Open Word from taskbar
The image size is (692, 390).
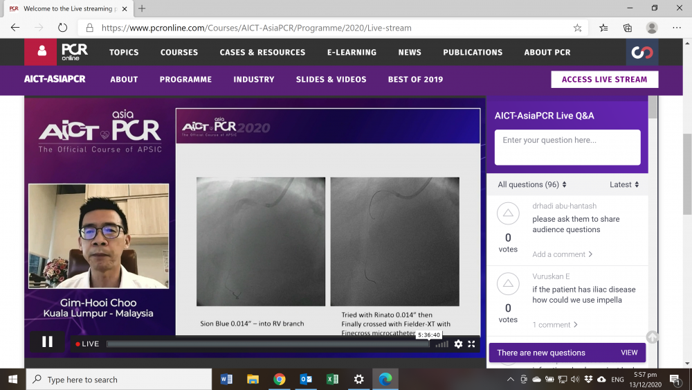click(x=226, y=380)
